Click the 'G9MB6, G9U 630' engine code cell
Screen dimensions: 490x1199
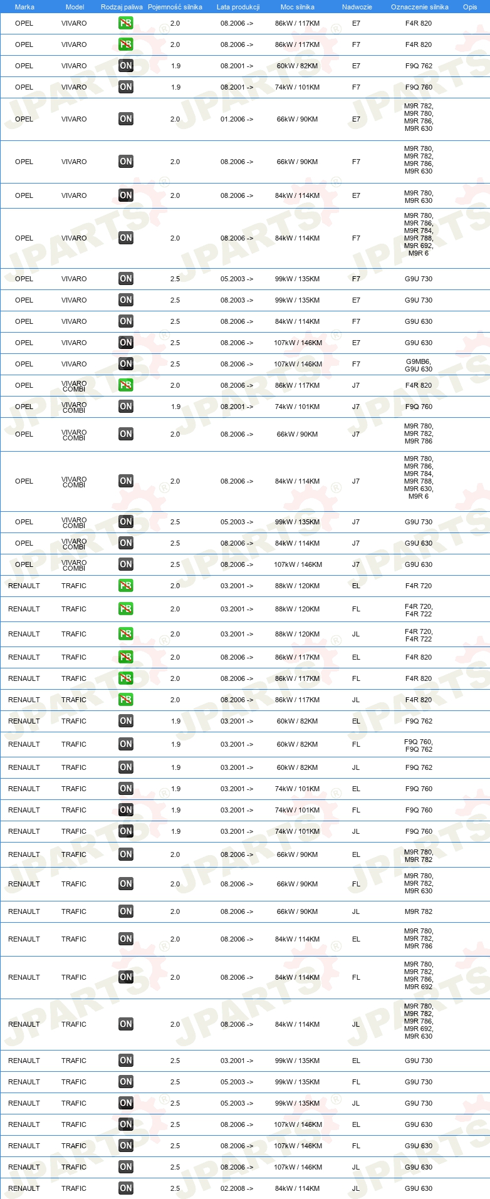(419, 365)
